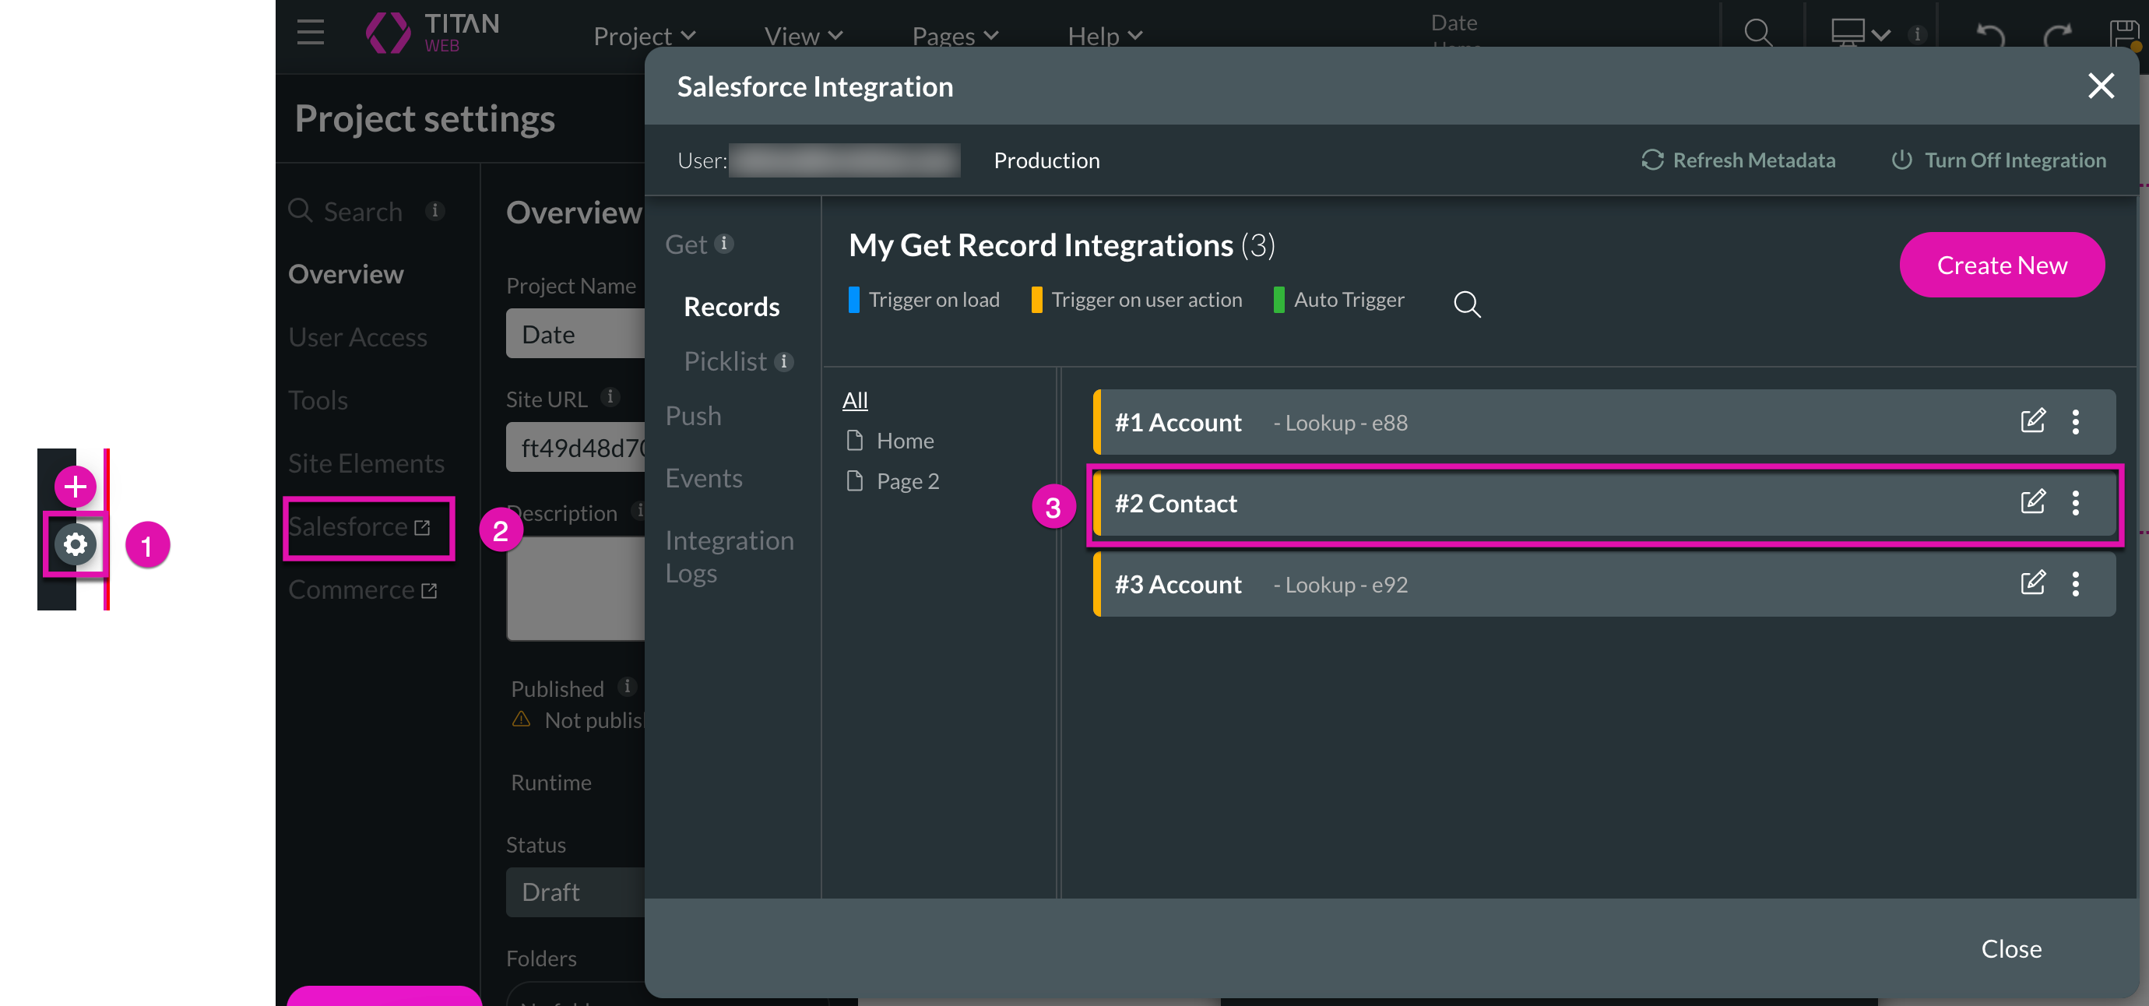The width and height of the screenshot is (2149, 1006).
Task: Open the hamburger menu icon
Action: pos(311,33)
